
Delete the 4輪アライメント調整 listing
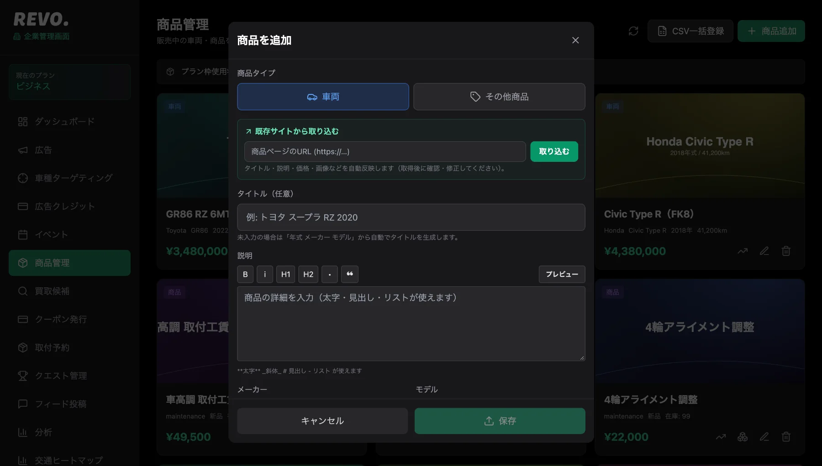pyautogui.click(x=786, y=437)
